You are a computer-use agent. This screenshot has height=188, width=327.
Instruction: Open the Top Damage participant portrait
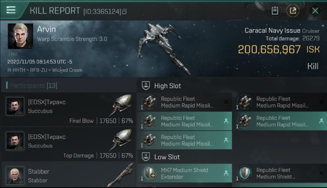tap(15, 141)
